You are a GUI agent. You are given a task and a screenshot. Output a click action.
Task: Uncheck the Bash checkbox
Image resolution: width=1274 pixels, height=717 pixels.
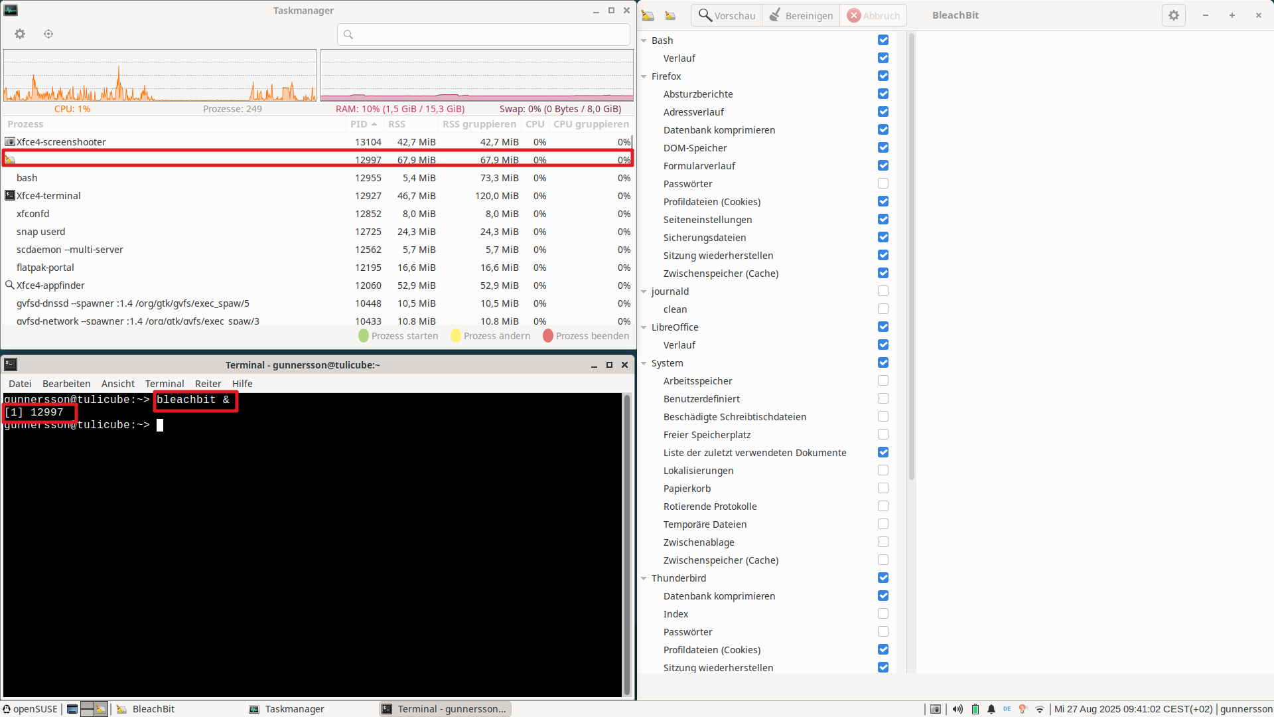(883, 40)
